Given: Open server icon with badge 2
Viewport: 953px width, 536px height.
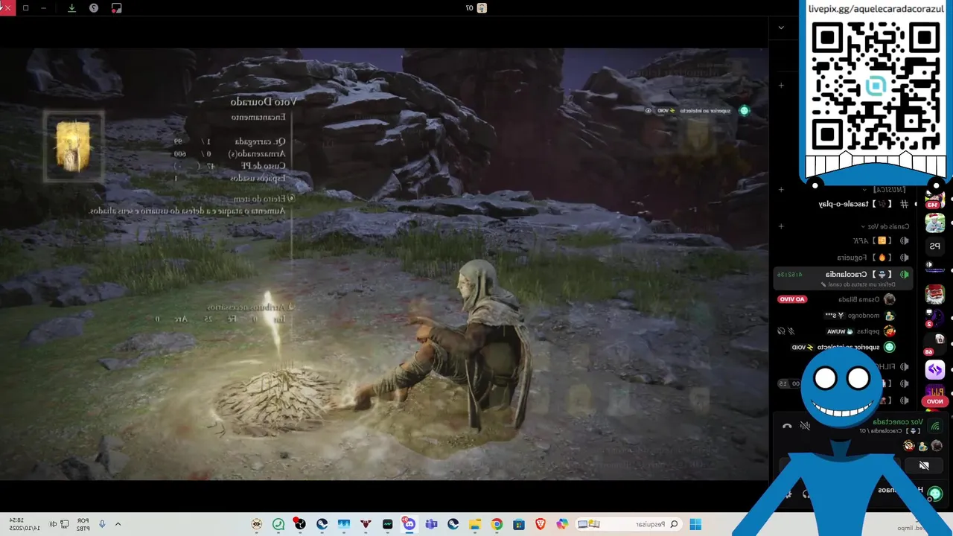Looking at the screenshot, I should click(935, 318).
